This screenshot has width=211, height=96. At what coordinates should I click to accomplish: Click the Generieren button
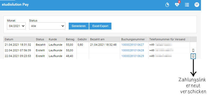coord(79,26)
